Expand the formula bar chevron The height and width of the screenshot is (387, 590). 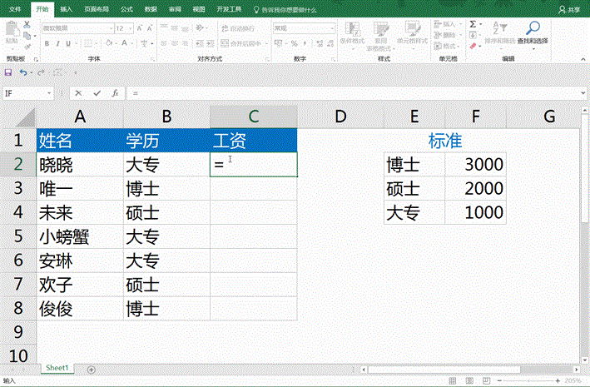[x=582, y=93]
